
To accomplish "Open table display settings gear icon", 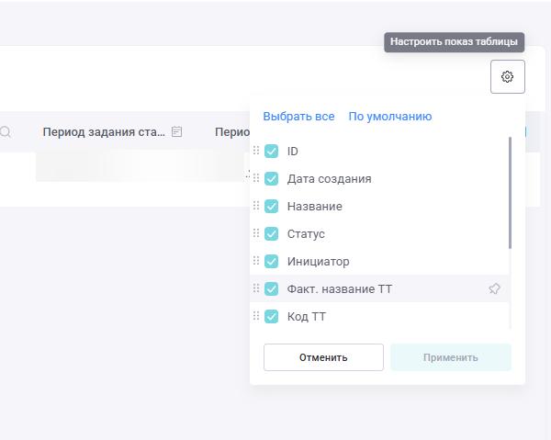I will tap(508, 76).
